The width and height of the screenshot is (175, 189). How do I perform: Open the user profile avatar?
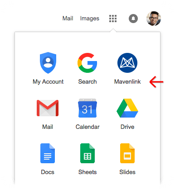[x=154, y=19]
